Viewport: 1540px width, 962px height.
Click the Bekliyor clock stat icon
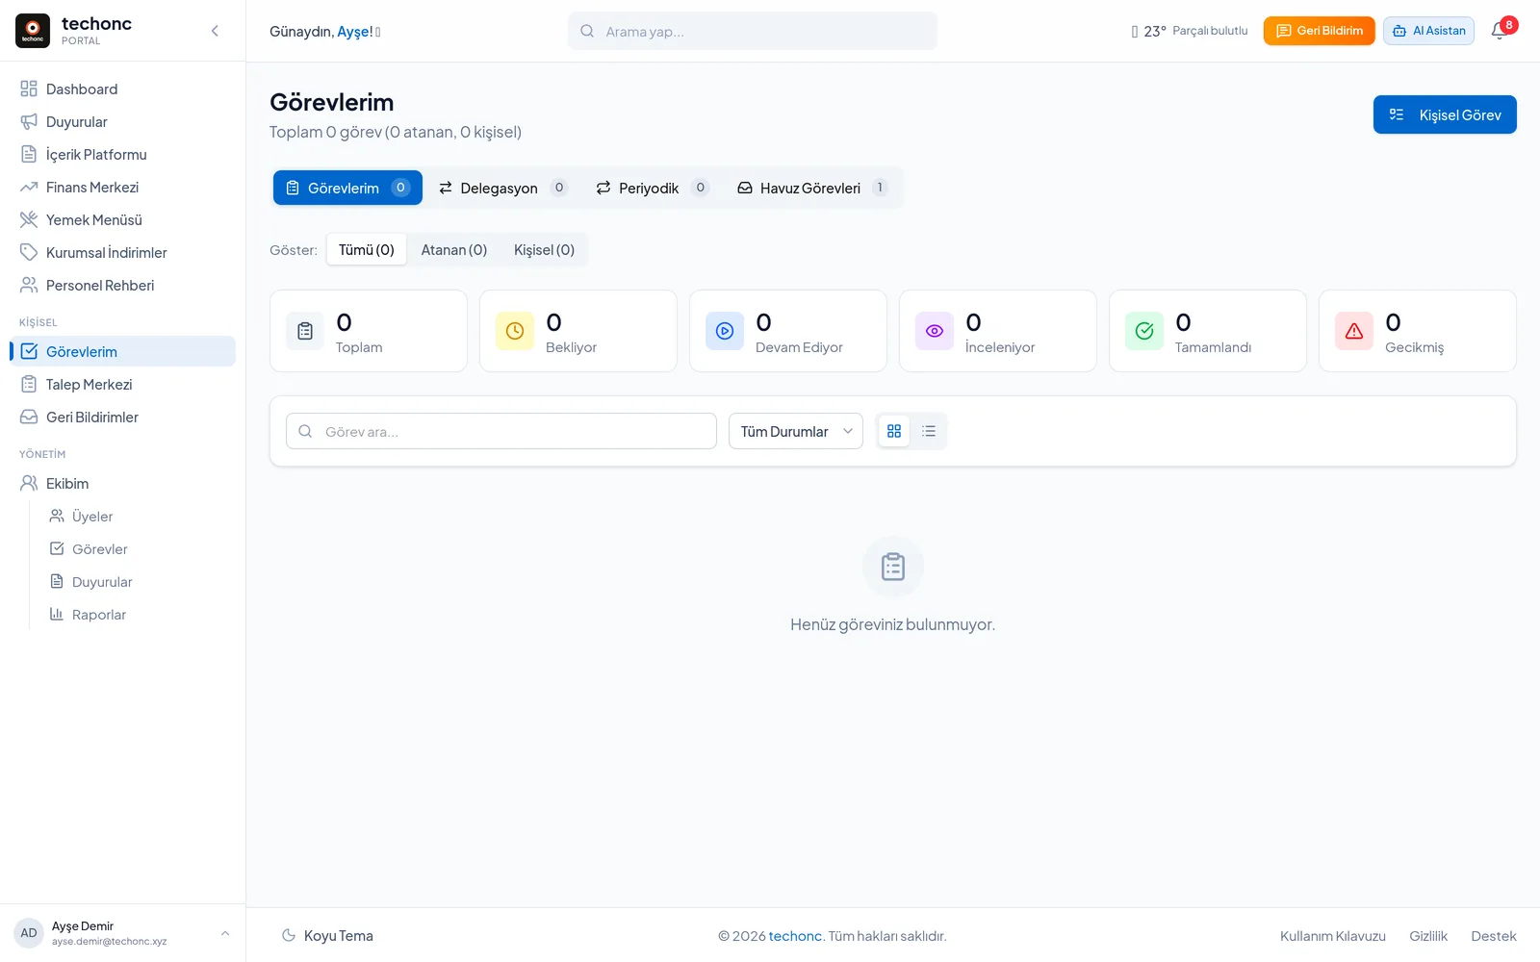pyautogui.click(x=515, y=331)
